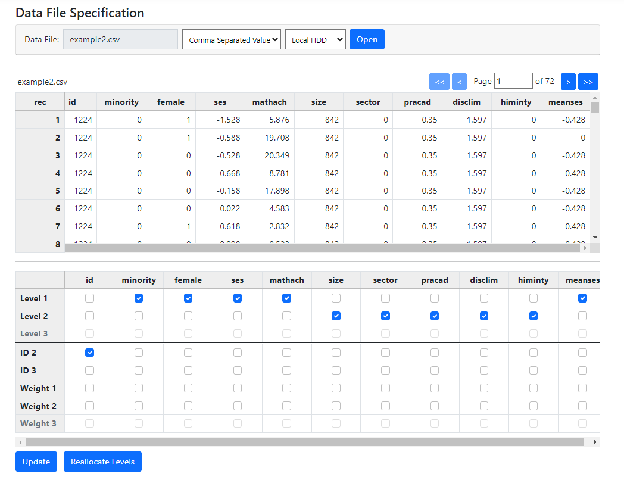Go to next page arrow

[x=568, y=82]
